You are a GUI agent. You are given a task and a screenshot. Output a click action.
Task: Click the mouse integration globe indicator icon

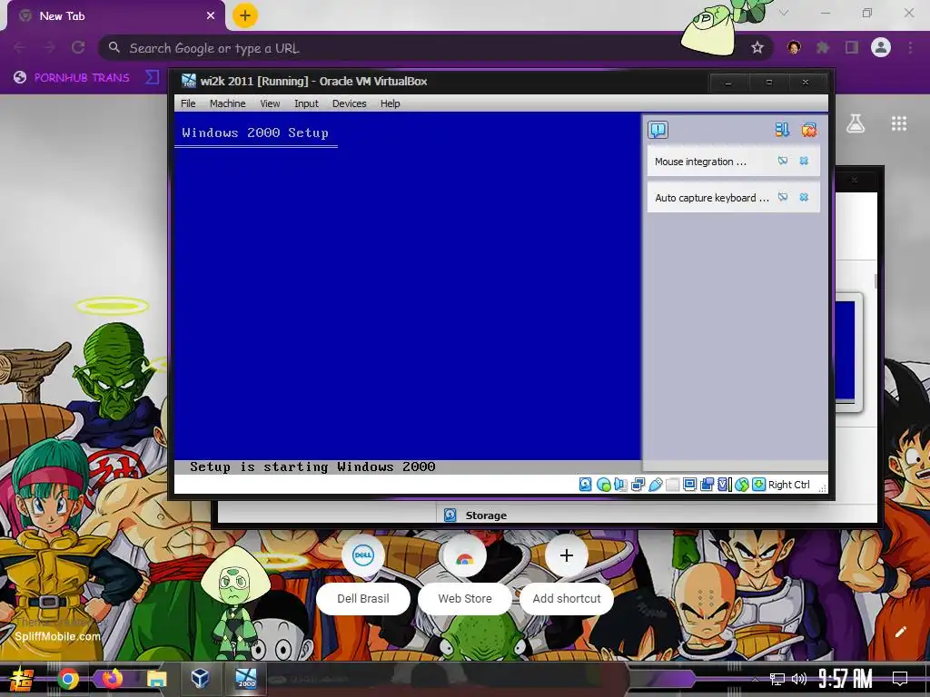(741, 485)
